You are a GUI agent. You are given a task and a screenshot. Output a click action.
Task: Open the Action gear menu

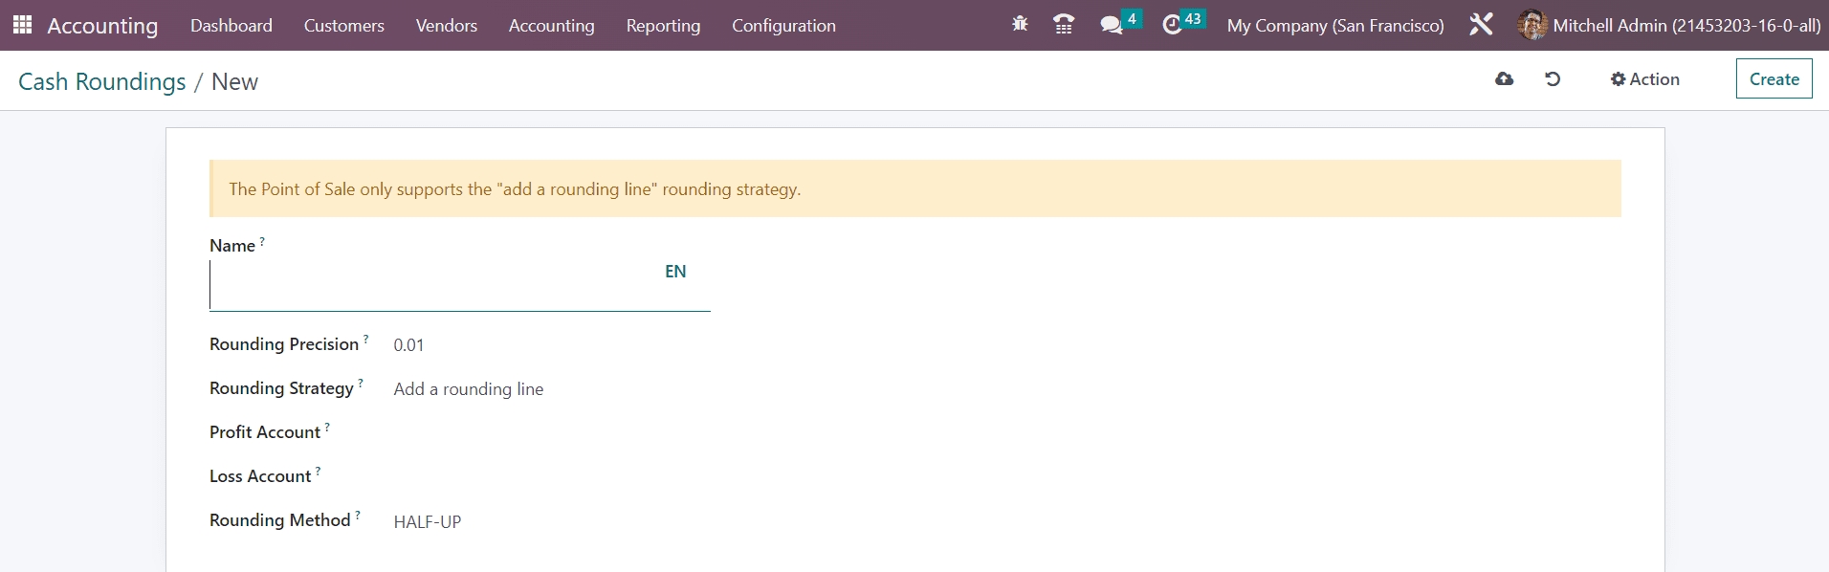1644,79
